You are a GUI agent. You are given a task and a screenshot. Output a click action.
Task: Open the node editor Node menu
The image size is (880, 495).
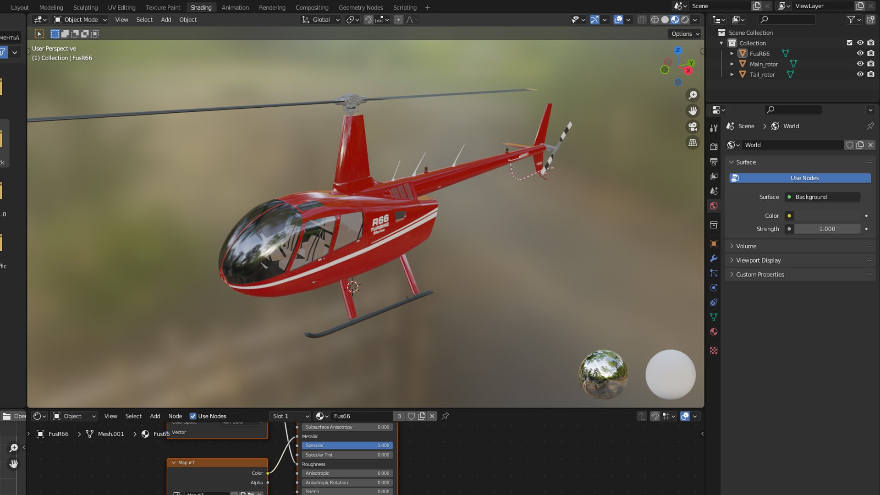point(175,416)
